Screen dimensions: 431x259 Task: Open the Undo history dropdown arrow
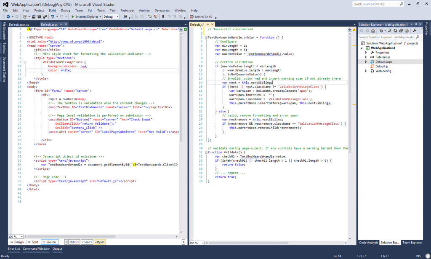(x=57, y=17)
